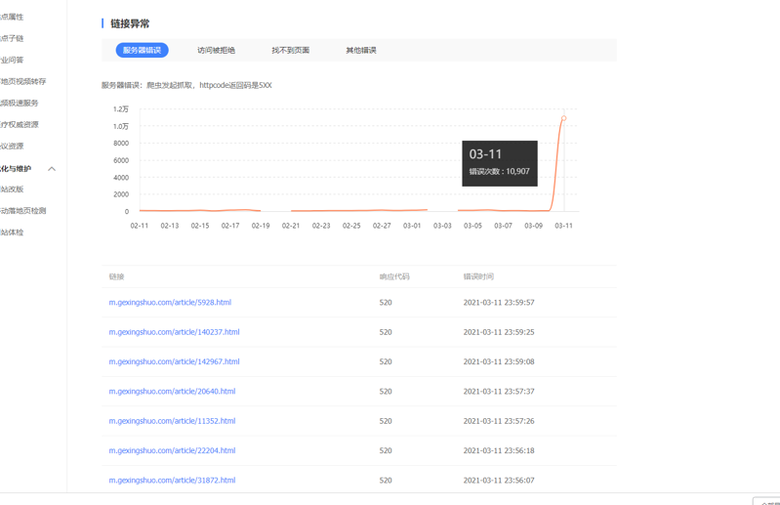
Task: Open link m.gexingshuo.com/article/31872.html
Action: click(172, 481)
